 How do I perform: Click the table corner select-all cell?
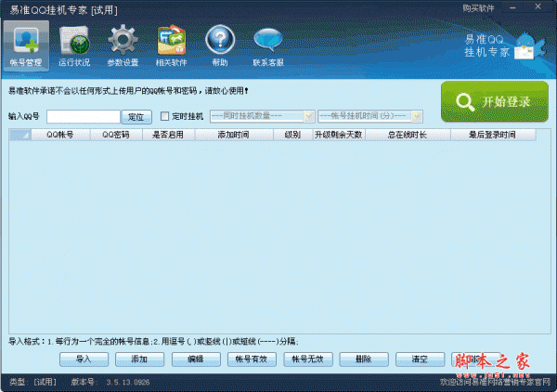pos(20,135)
